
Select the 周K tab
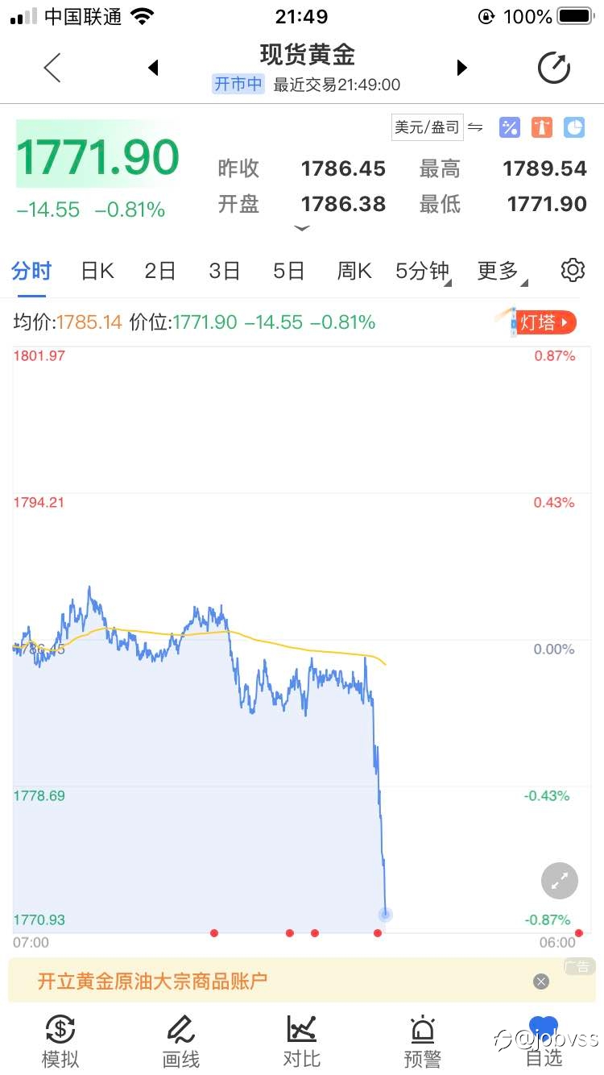tap(354, 272)
